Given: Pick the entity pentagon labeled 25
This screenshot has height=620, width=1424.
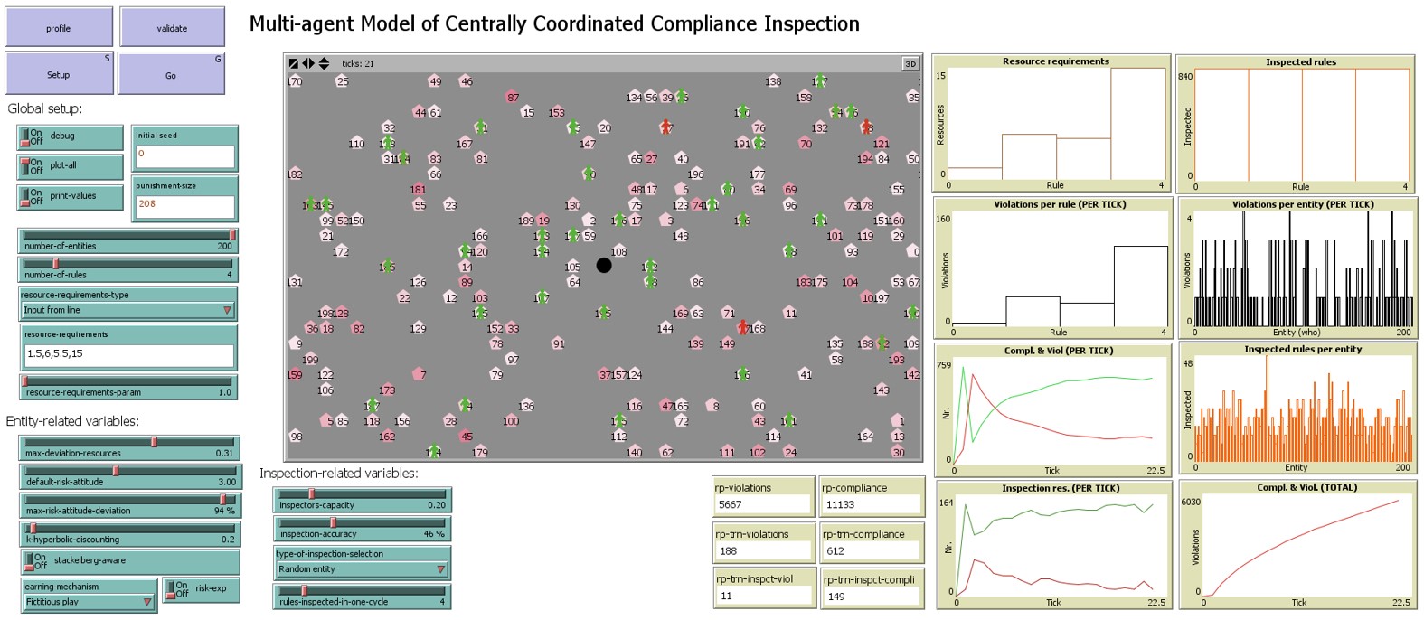Looking at the screenshot, I should [342, 81].
